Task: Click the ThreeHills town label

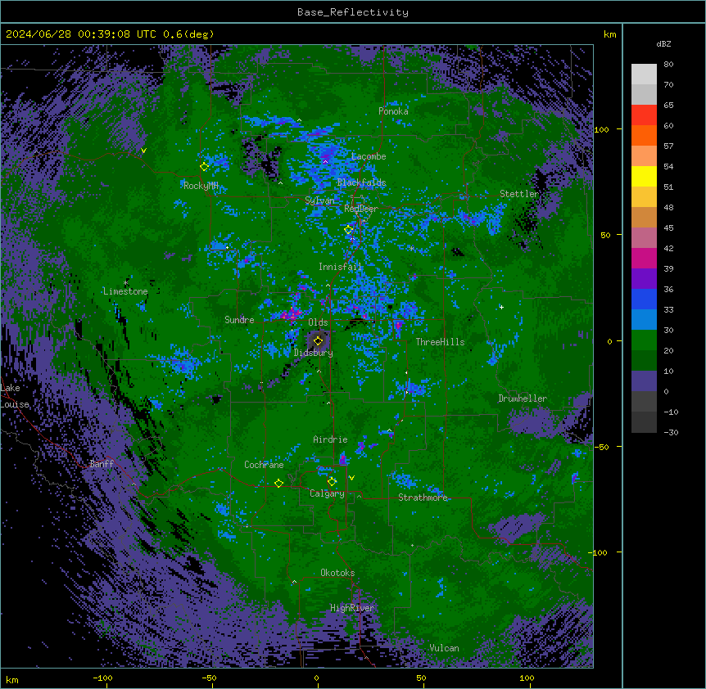Action: (440, 342)
